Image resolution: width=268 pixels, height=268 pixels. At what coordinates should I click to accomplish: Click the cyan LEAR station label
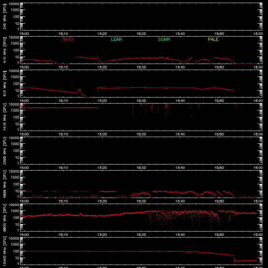coord(116,39)
